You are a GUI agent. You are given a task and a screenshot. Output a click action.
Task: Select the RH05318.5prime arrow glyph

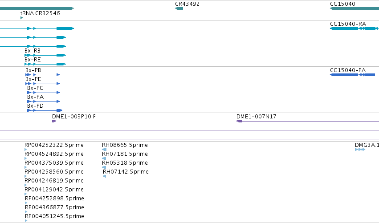(104, 167)
